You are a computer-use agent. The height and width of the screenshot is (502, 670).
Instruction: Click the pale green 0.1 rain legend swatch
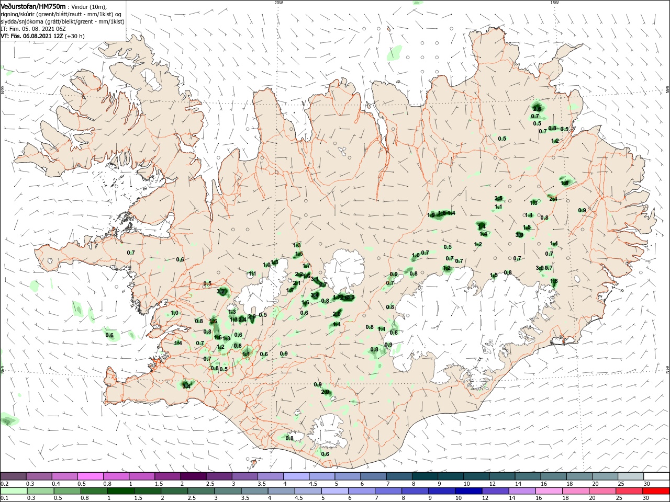(x=13, y=491)
